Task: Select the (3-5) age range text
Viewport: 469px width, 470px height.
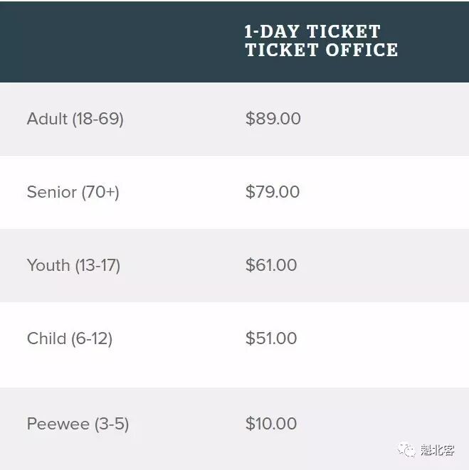Action: coord(111,424)
